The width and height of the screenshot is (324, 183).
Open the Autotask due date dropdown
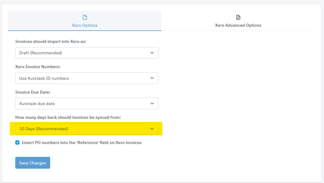(x=87, y=103)
